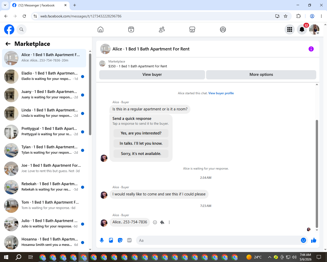Open the emoji picker in message box

303,240
